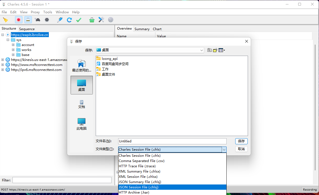Image resolution: width=319 pixels, height=195 pixels.
Task: Collapse the eapit.ibrolive.cn host node
Action: (x=3, y=35)
